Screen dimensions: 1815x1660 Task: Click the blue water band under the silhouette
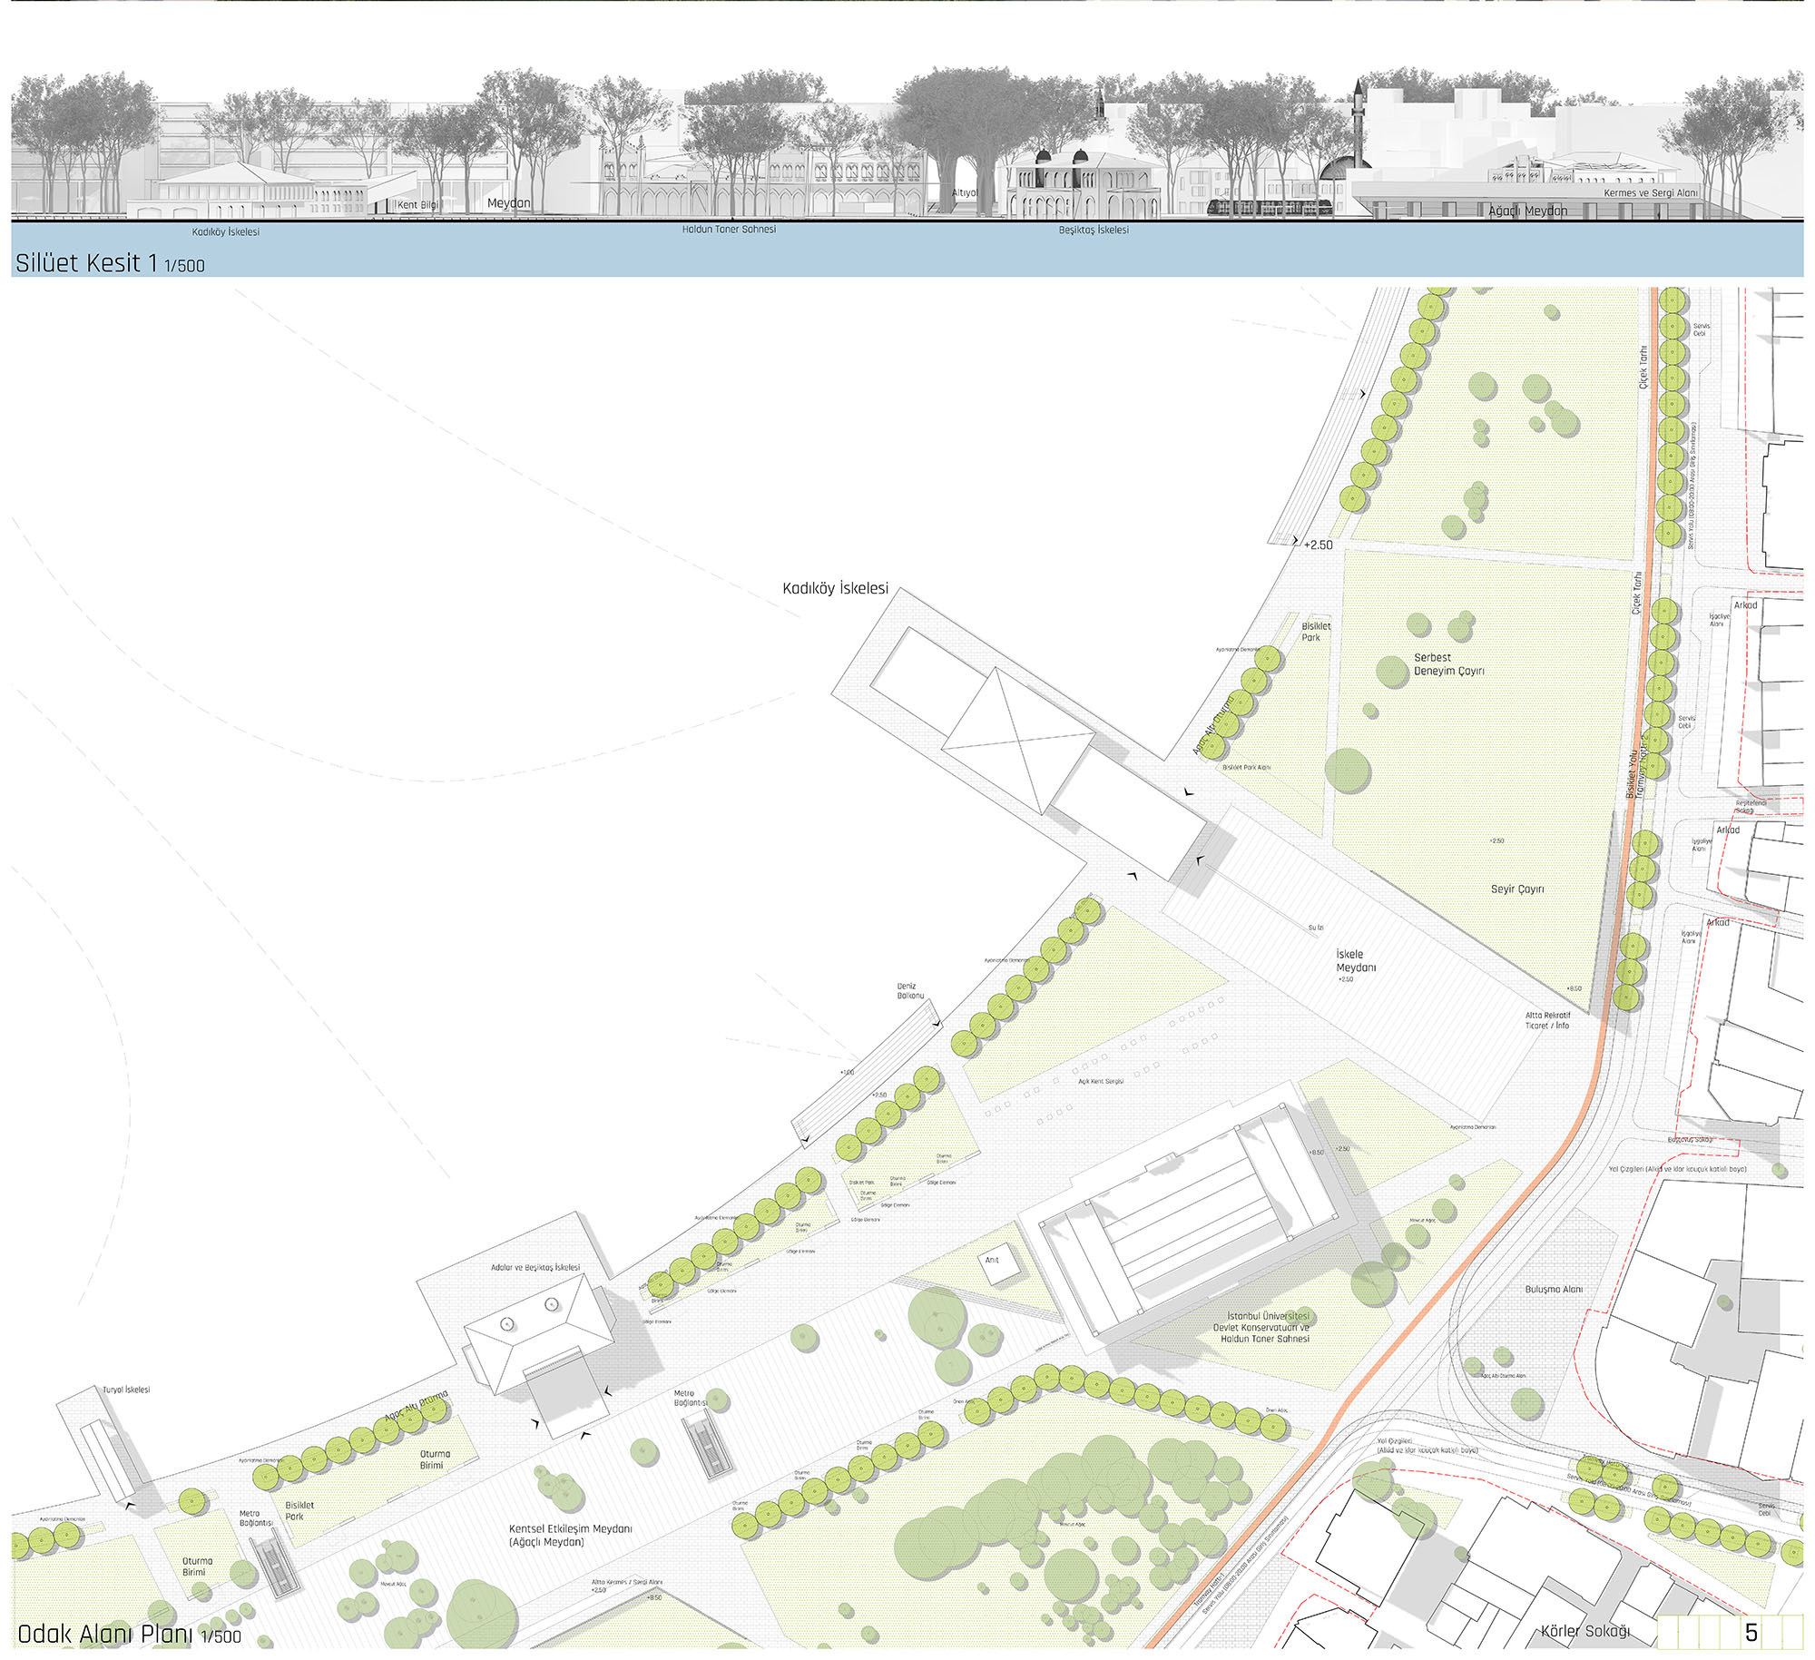(907, 254)
